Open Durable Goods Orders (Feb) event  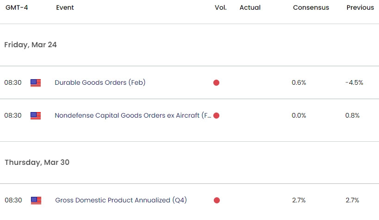pos(100,83)
